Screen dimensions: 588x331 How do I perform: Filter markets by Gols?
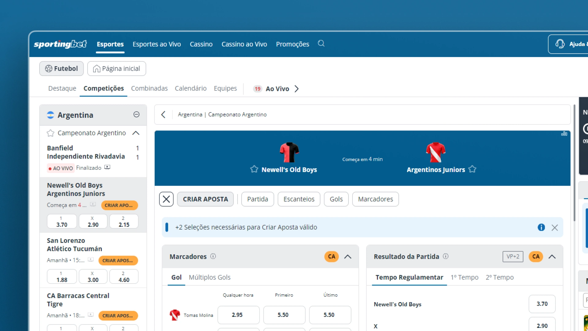pyautogui.click(x=336, y=199)
